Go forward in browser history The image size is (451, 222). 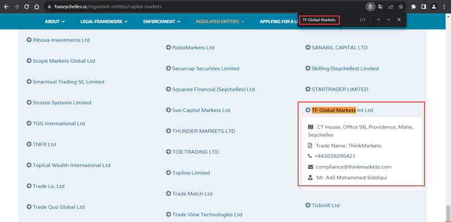tap(16, 7)
